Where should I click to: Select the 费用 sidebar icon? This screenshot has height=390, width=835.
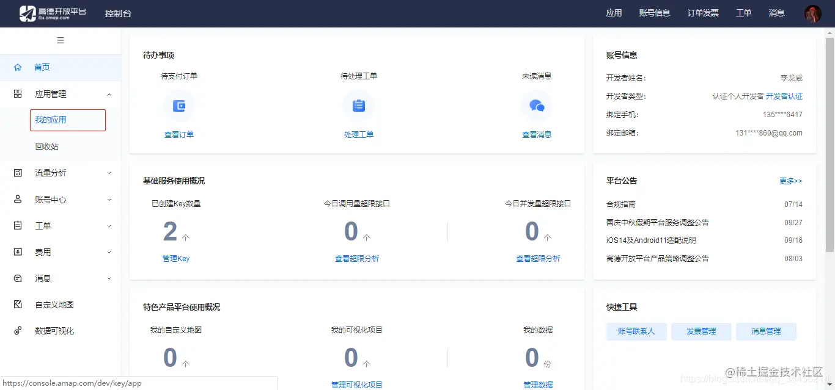[17, 251]
